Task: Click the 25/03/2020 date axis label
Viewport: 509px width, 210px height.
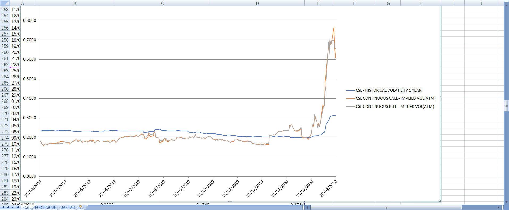Action: click(x=328, y=189)
